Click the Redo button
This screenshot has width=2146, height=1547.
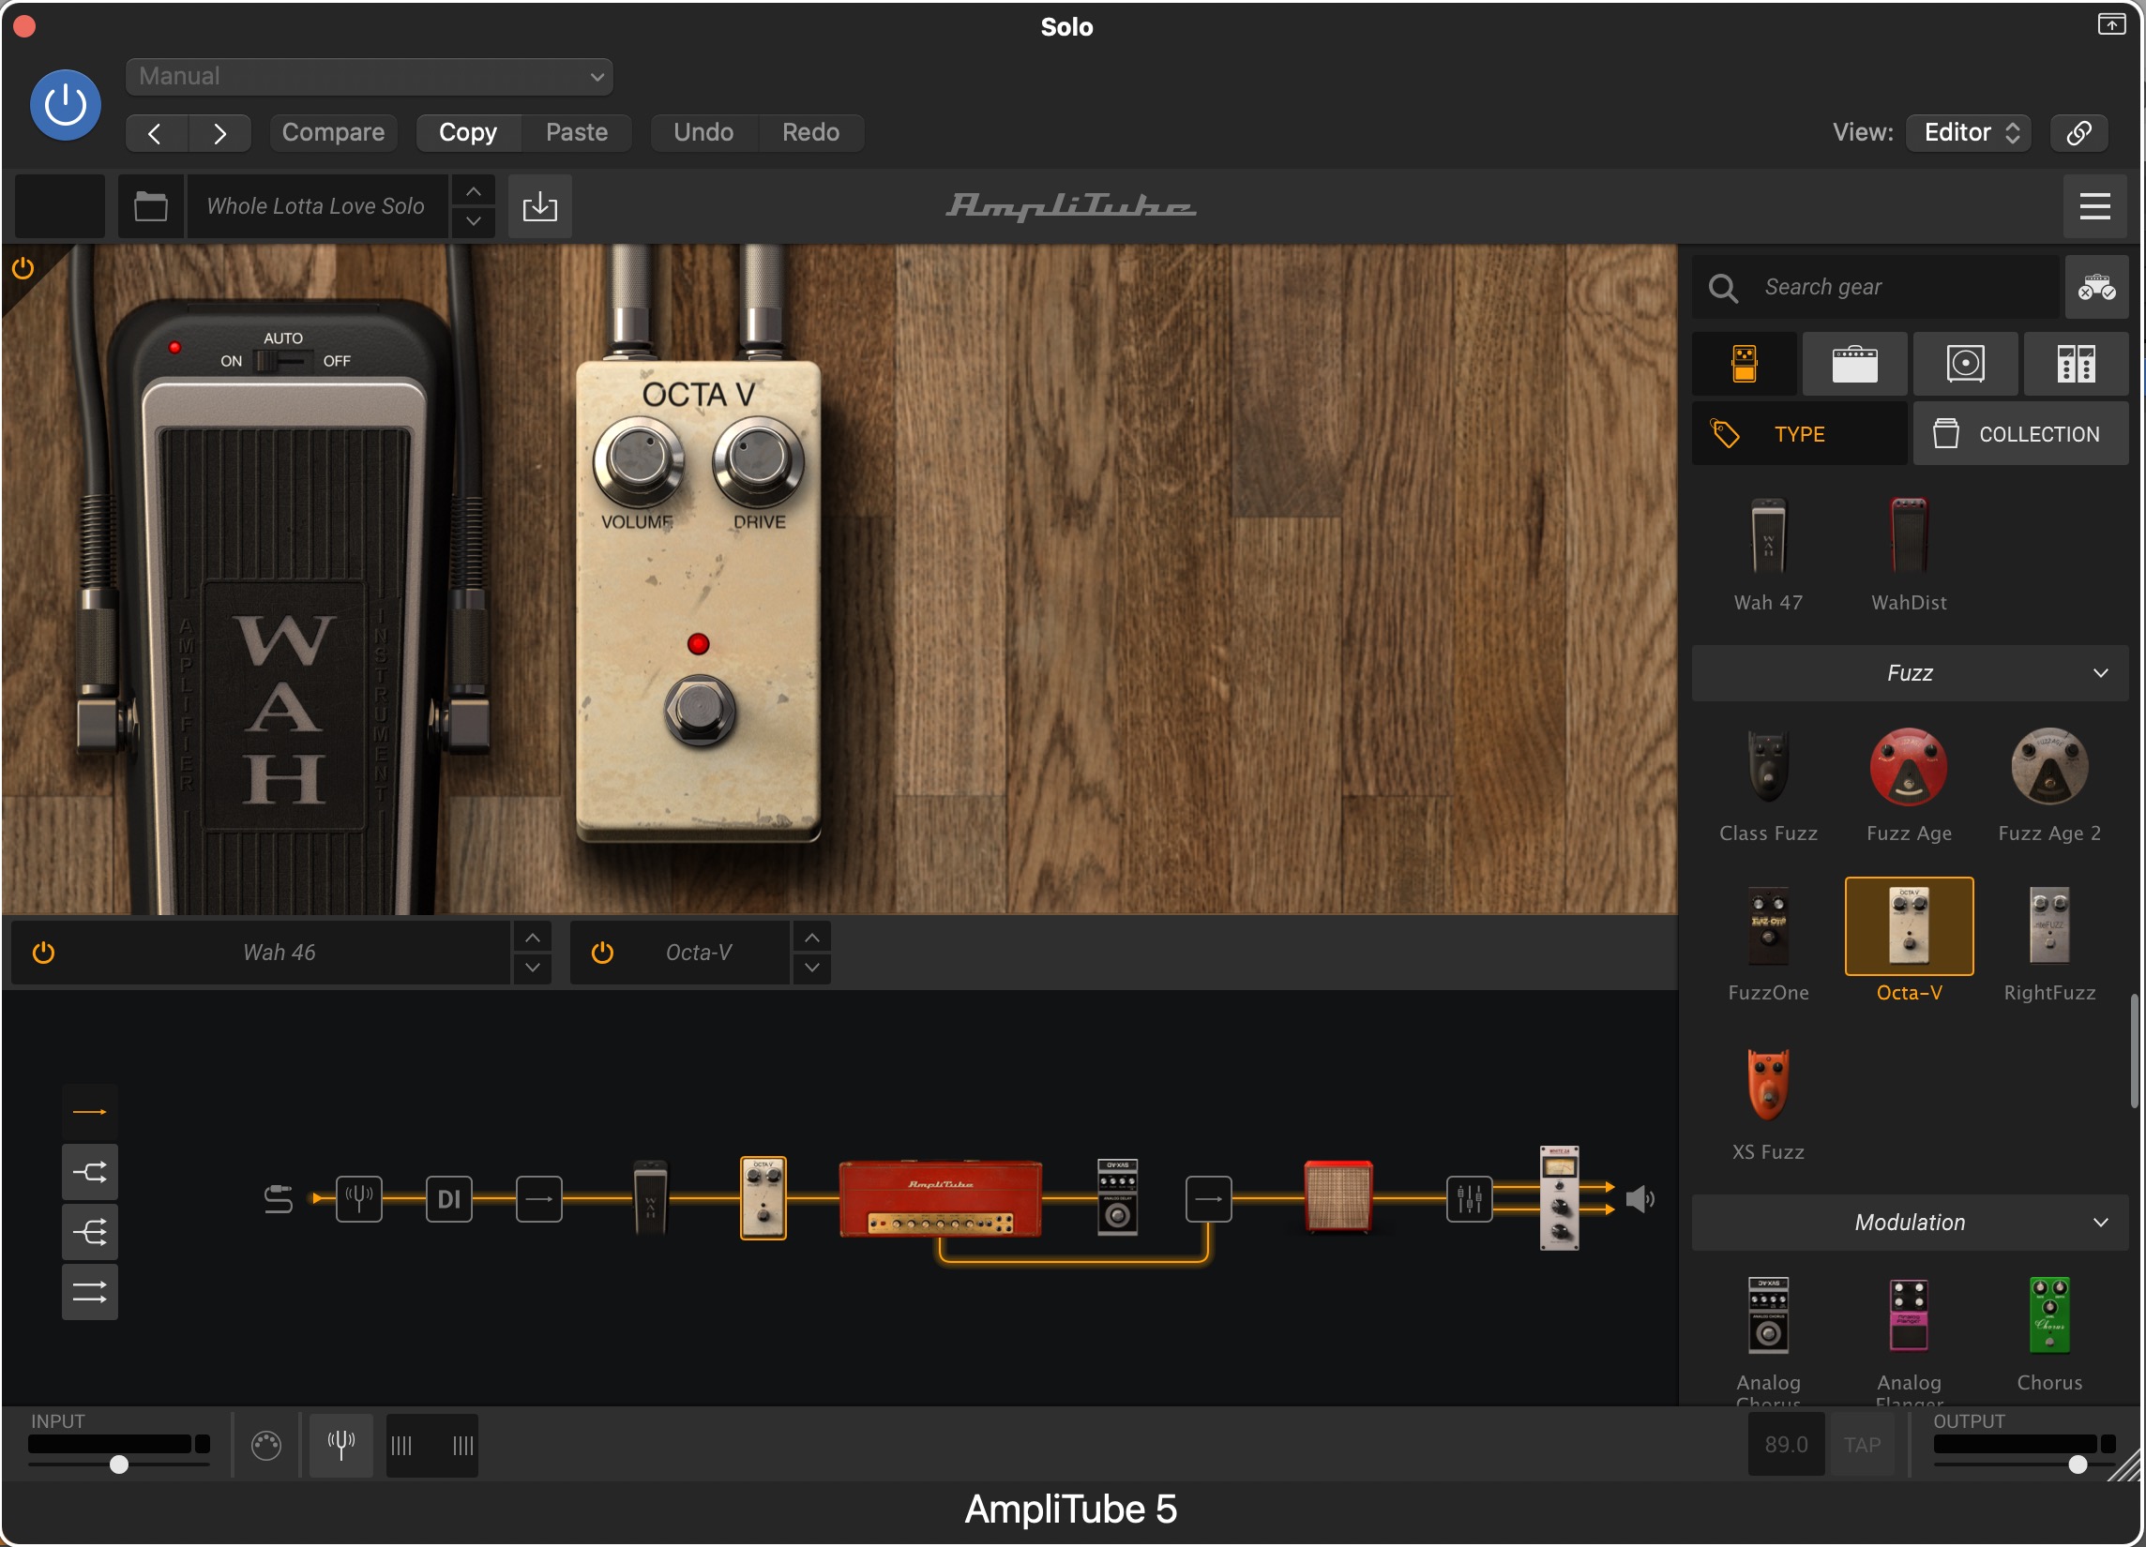point(811,132)
